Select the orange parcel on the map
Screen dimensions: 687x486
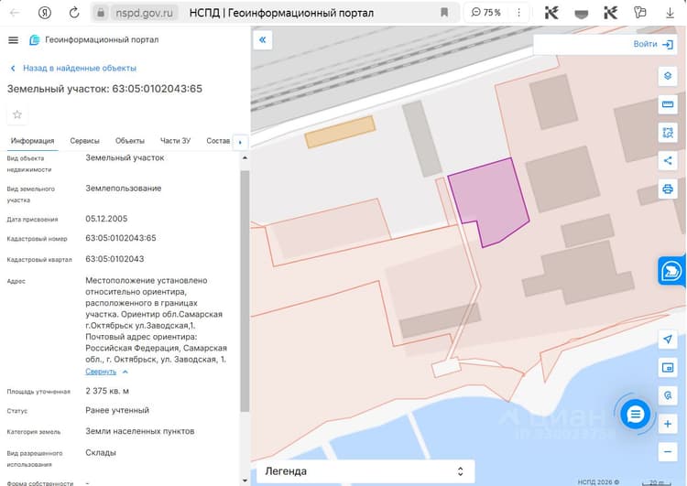(340, 132)
